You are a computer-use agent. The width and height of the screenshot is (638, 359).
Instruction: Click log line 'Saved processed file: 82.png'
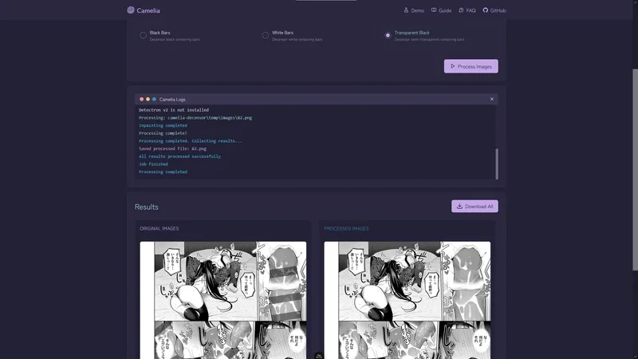[172, 148]
